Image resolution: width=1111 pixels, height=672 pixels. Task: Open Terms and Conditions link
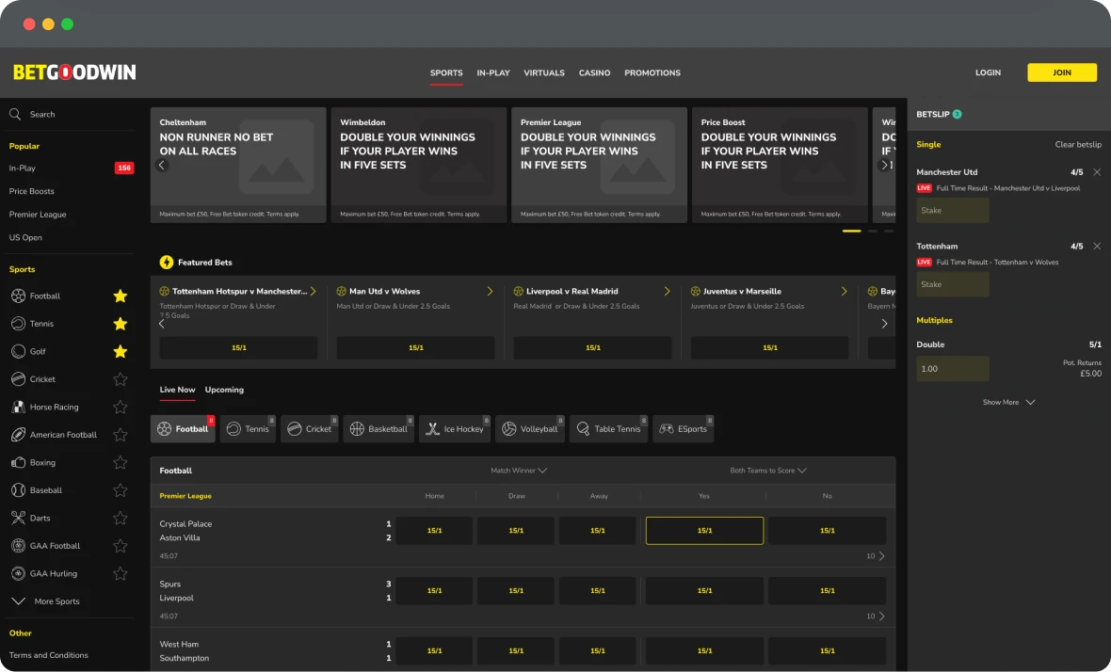[x=48, y=655]
